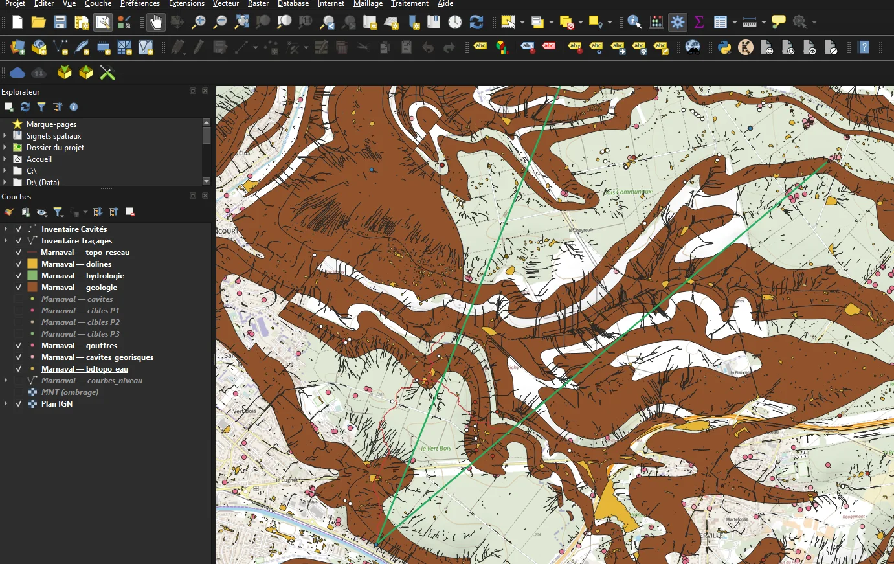Hide the Marnaval — dolines layer
The height and width of the screenshot is (564, 894).
pos(19,264)
